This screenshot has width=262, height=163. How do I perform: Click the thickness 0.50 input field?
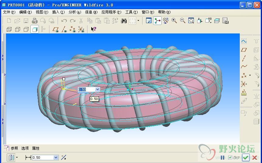[x=43, y=158]
